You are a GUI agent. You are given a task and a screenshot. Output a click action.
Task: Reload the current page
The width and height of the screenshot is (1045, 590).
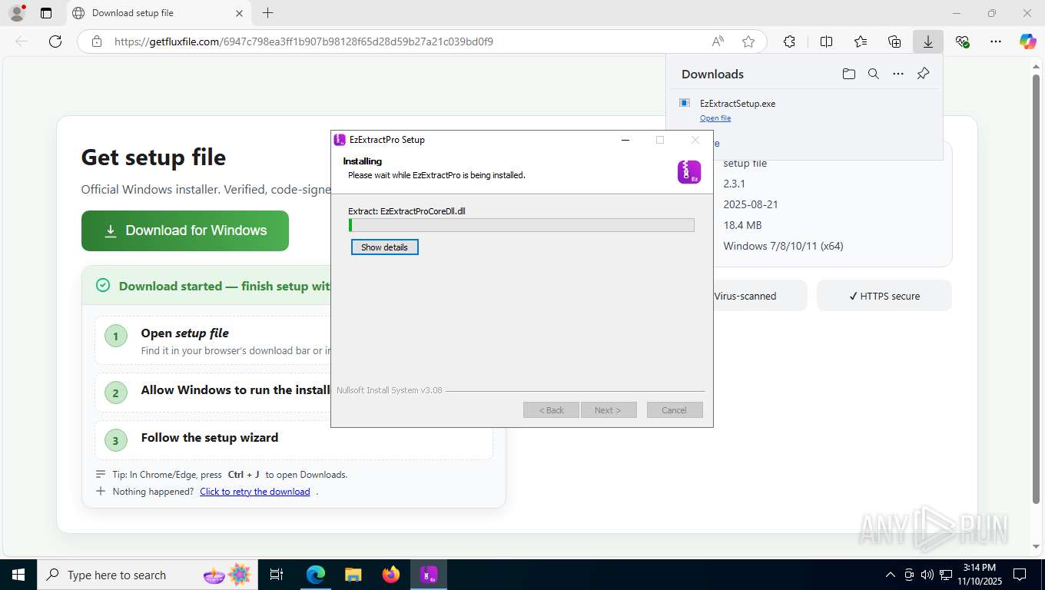coord(55,41)
